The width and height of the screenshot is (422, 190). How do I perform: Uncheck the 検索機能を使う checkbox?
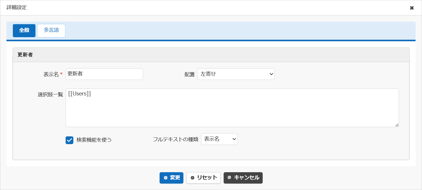tap(69, 140)
